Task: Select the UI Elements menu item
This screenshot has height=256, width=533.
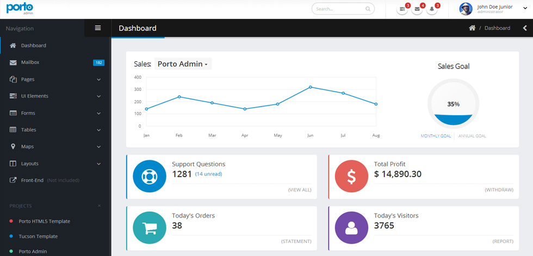Action: (x=55, y=96)
